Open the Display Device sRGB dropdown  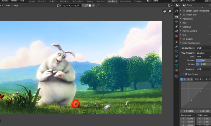pos(203,48)
